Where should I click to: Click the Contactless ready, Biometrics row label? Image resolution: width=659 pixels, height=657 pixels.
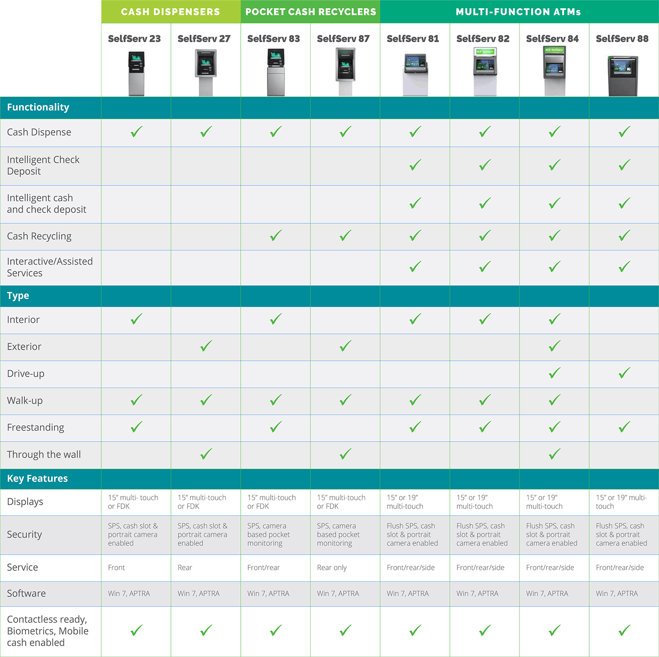point(47,631)
